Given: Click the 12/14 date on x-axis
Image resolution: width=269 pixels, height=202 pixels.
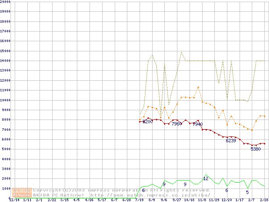Looking at the screenshot, I should click(x=14, y=200).
